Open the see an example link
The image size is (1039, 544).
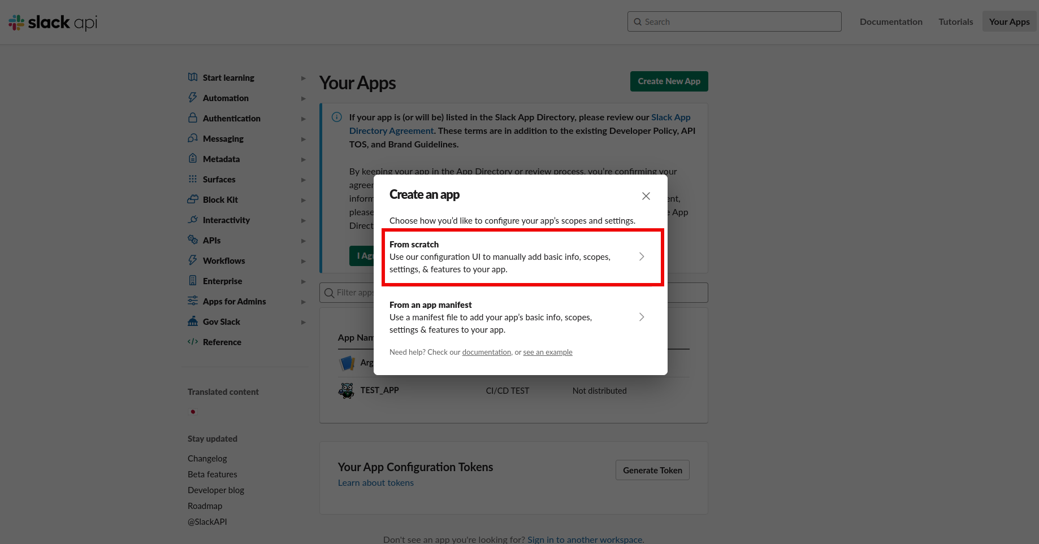tap(548, 352)
